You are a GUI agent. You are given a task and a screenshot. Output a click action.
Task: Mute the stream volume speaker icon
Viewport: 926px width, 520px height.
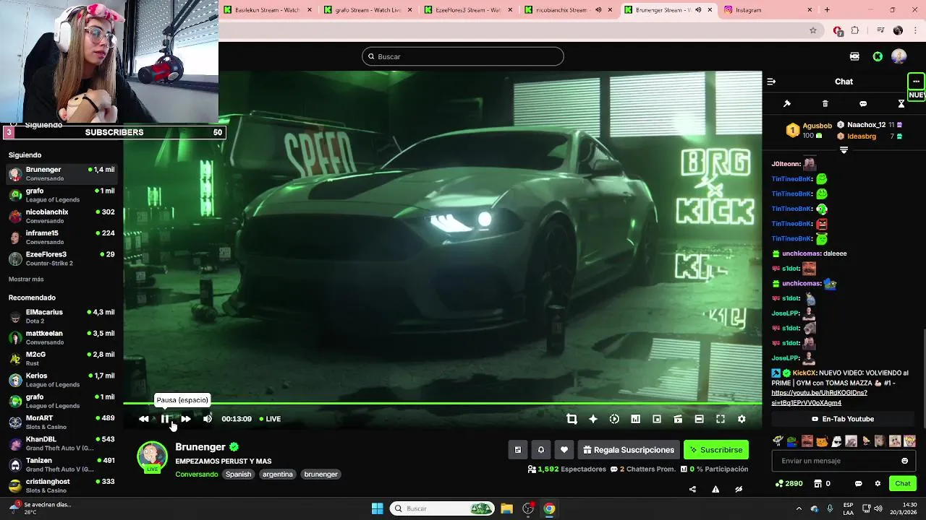(x=208, y=419)
